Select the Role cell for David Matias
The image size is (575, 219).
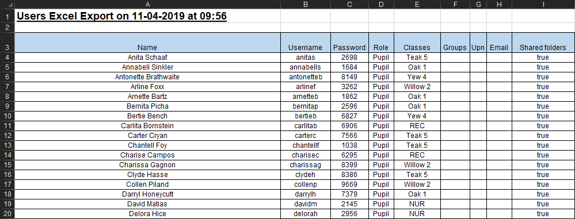382,204
